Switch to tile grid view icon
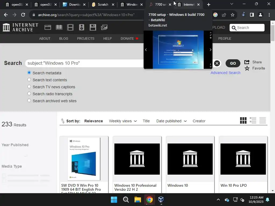 pyautogui.click(x=243, y=120)
